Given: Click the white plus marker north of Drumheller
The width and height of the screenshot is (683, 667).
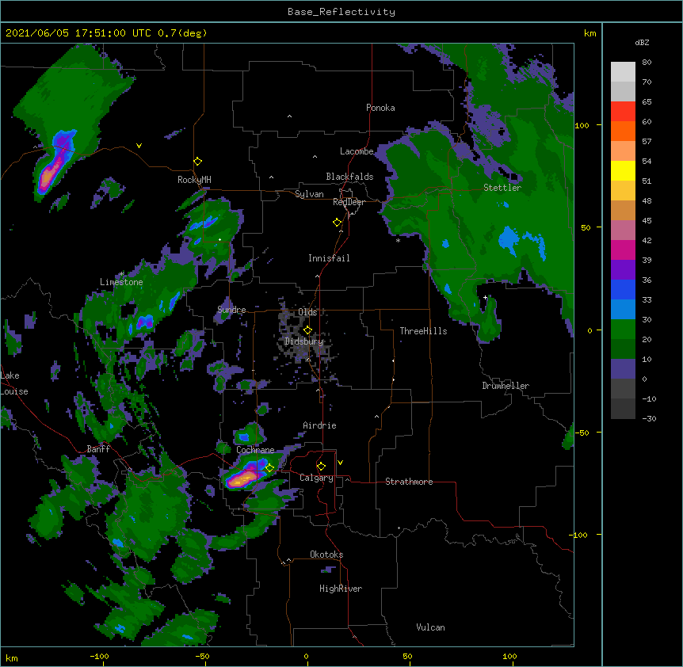Looking at the screenshot, I should [x=485, y=297].
